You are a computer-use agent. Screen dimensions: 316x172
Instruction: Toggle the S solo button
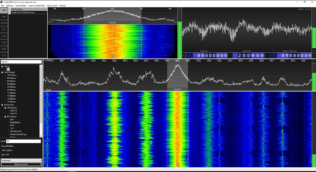click(x=314, y=50)
